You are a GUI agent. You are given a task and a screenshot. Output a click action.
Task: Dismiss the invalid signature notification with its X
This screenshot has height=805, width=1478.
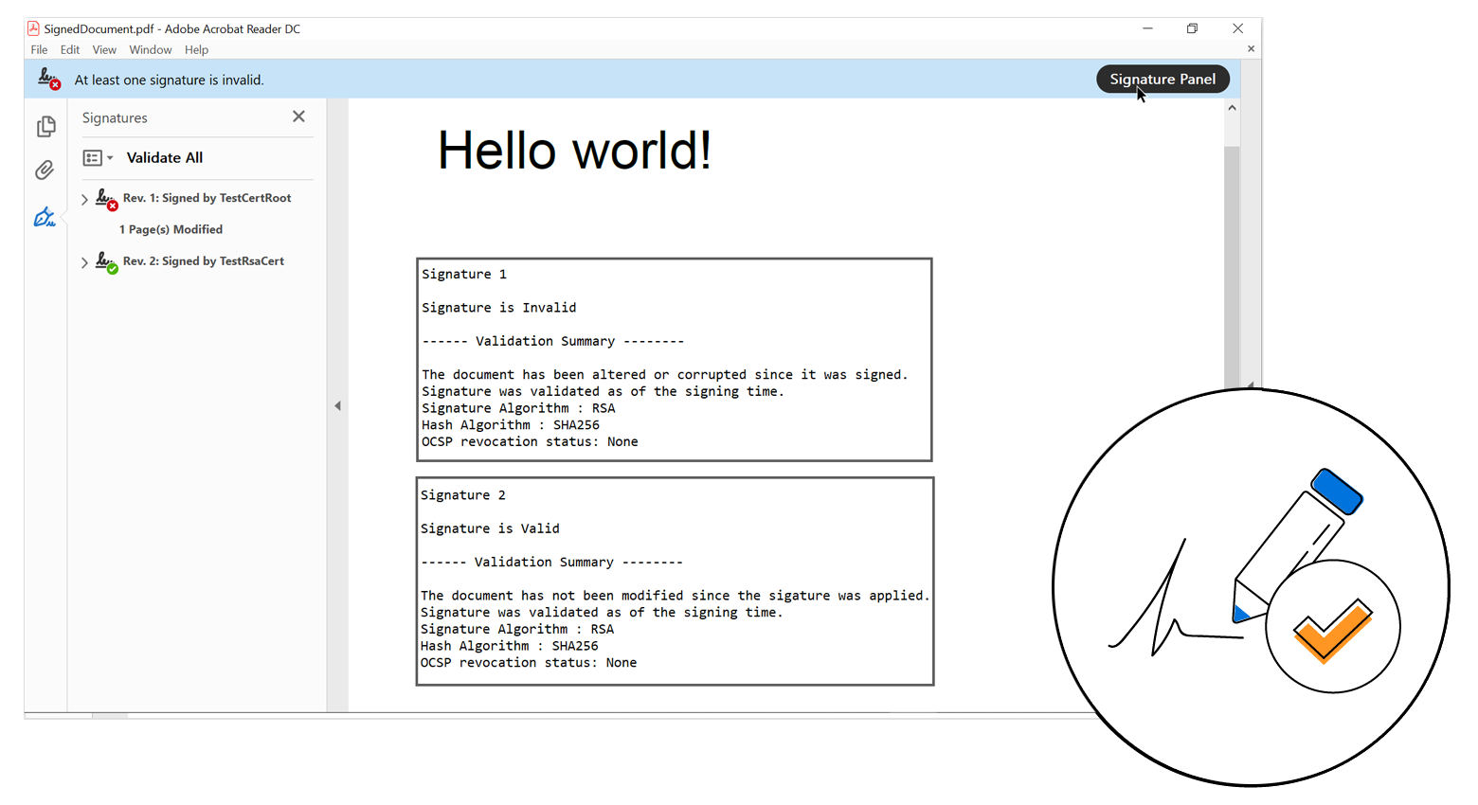click(x=1251, y=47)
